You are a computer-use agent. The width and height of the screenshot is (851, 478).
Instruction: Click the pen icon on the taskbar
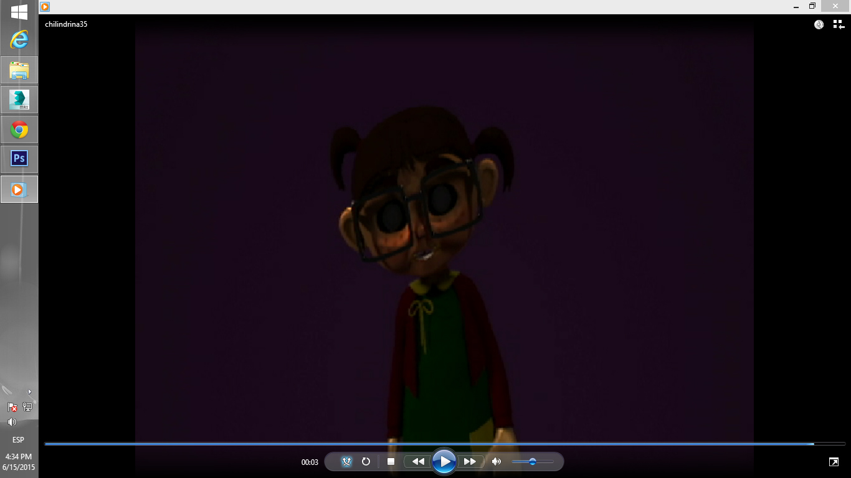7,390
